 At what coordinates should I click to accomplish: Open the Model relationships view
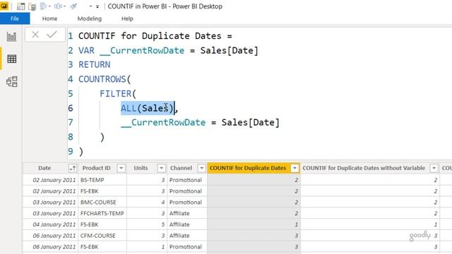click(11, 82)
